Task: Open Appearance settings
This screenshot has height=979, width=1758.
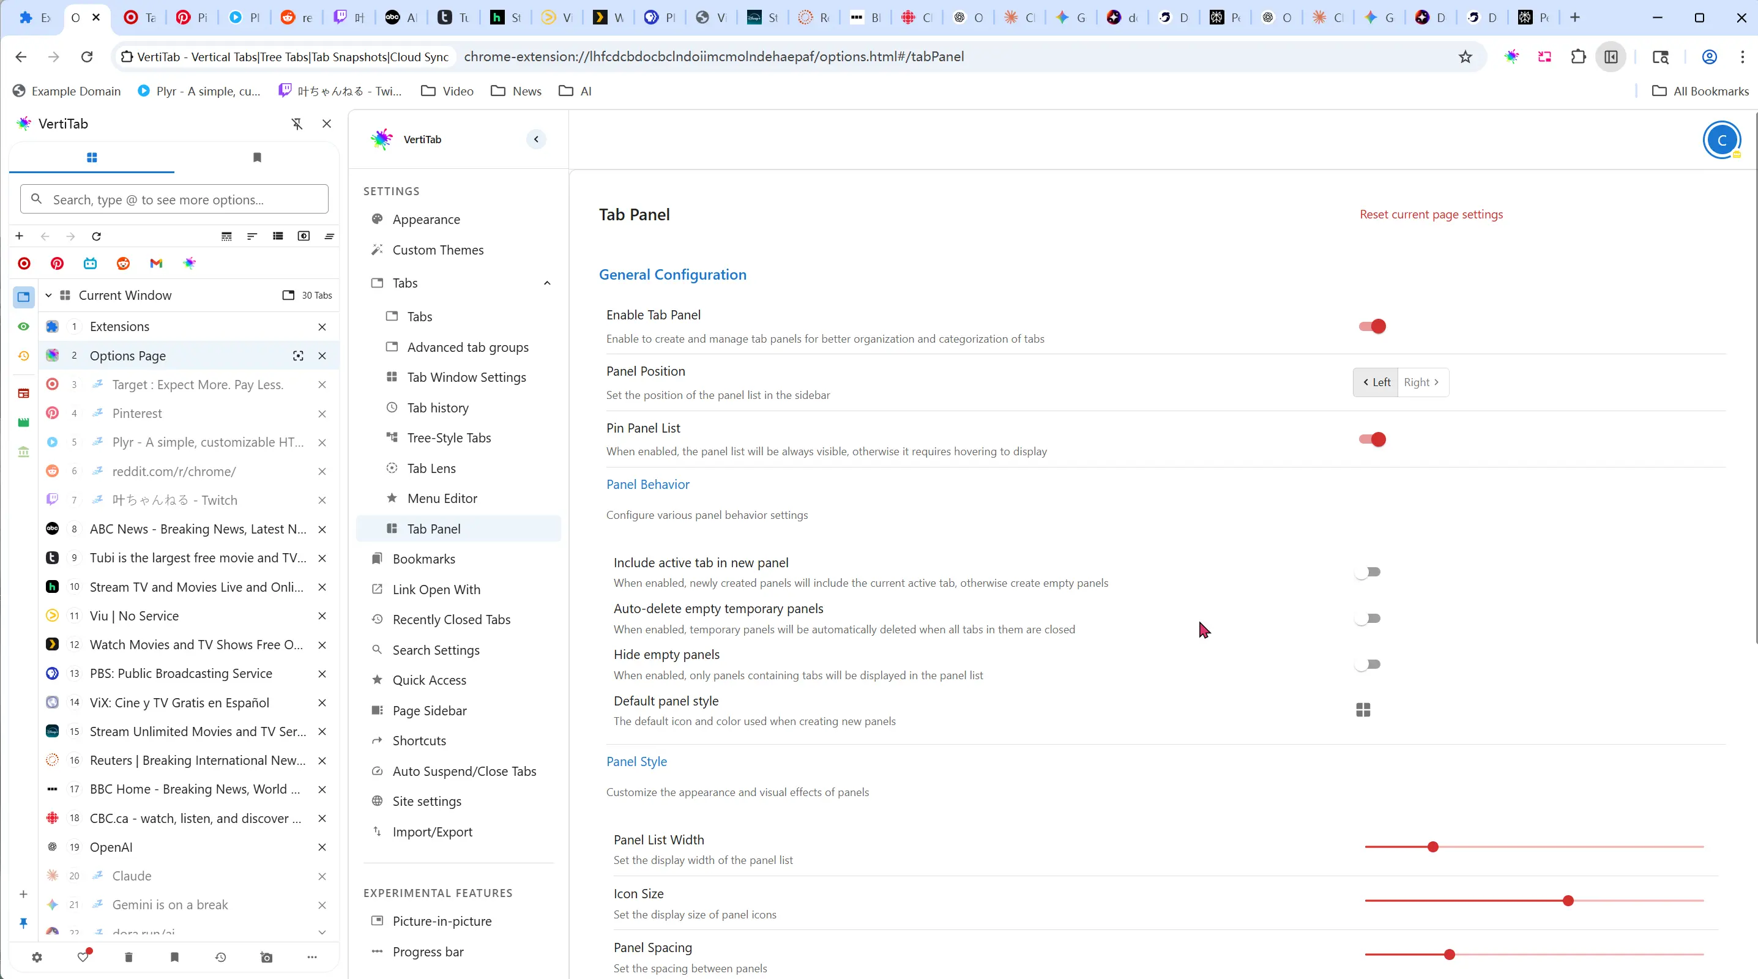Action: pos(458,219)
